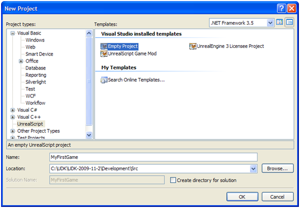Click the Visual C# label

tap(27, 110)
